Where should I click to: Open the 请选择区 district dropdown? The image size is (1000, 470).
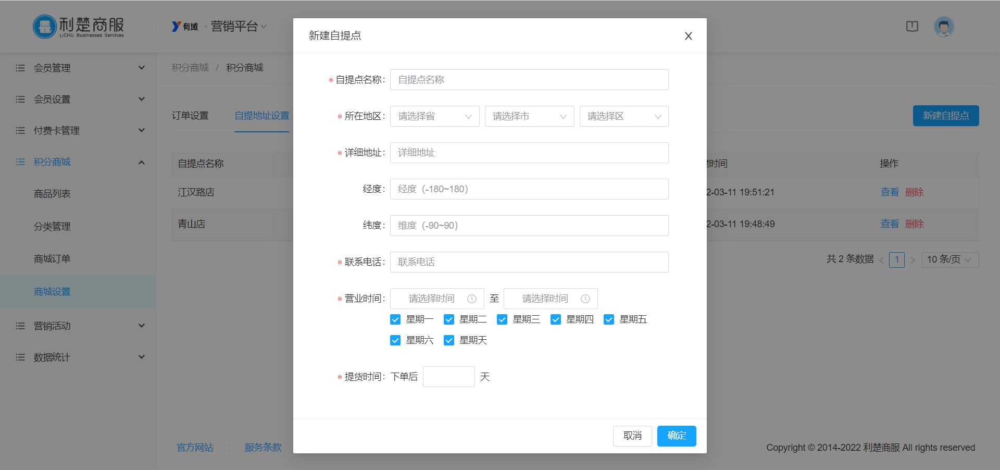click(x=624, y=116)
